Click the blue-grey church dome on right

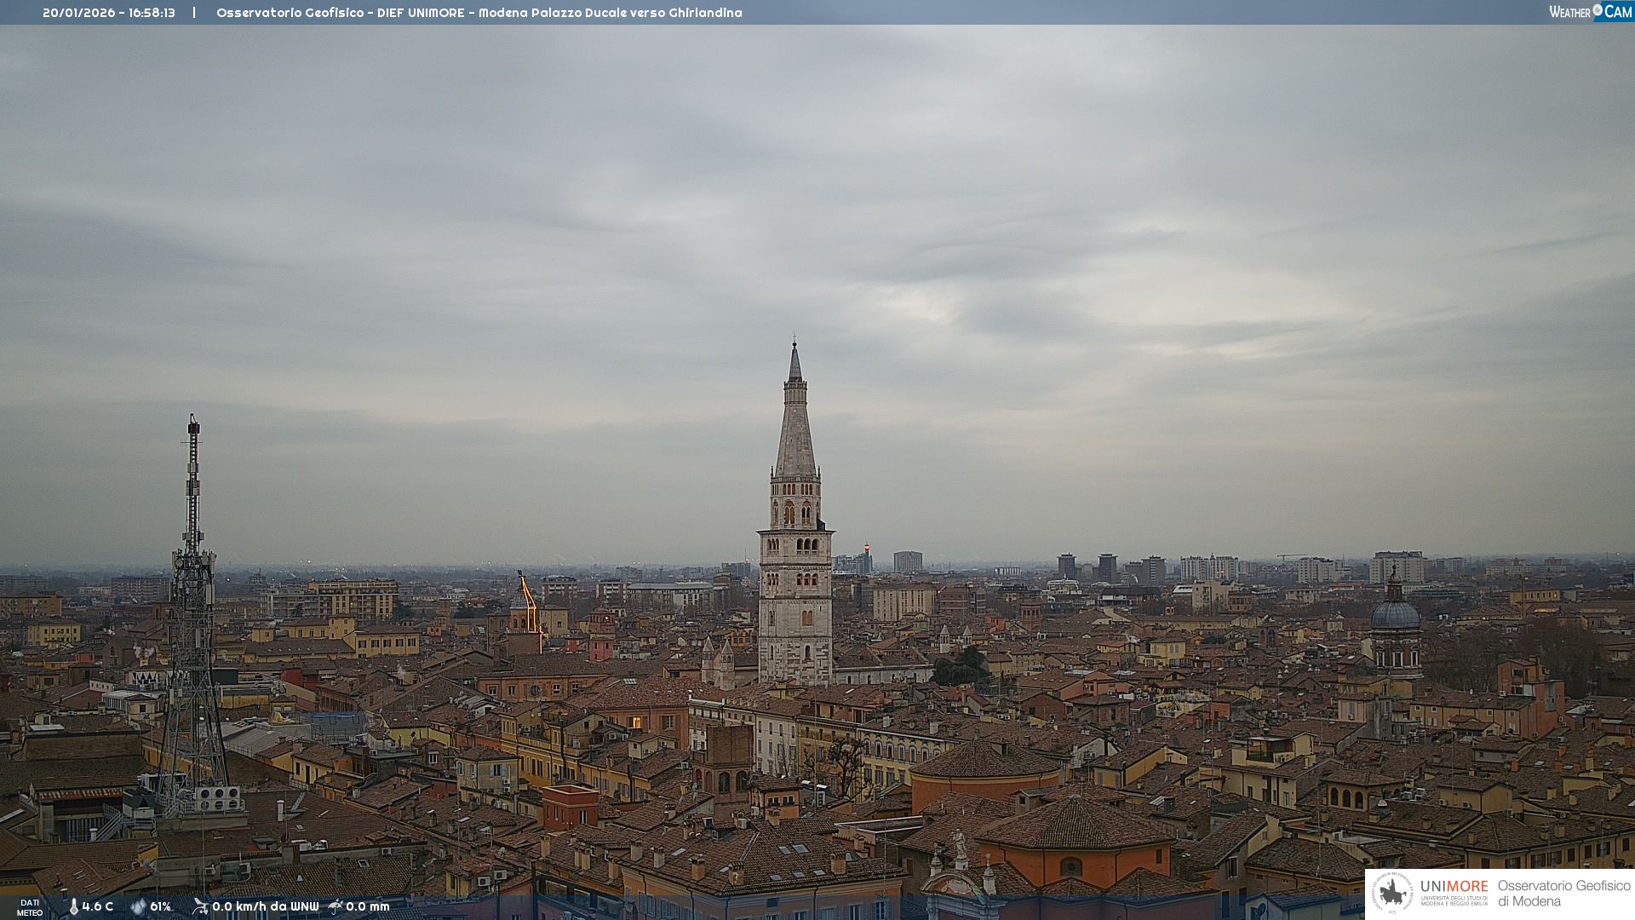tap(1395, 613)
